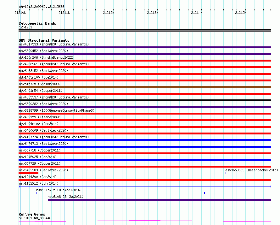Click the brown bar under nsv515735
This screenshot has height=225, width=280.
(x=145, y=87)
